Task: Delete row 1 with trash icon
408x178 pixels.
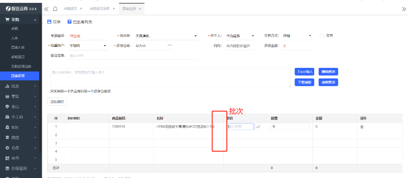Action: [361, 127]
